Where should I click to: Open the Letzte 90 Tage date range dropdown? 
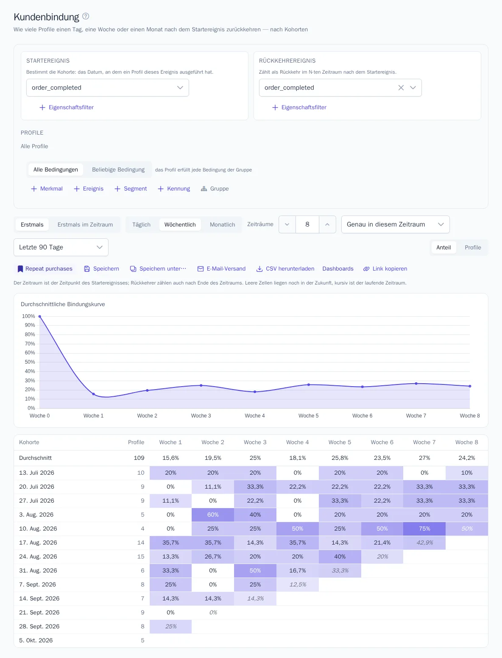[x=61, y=247]
